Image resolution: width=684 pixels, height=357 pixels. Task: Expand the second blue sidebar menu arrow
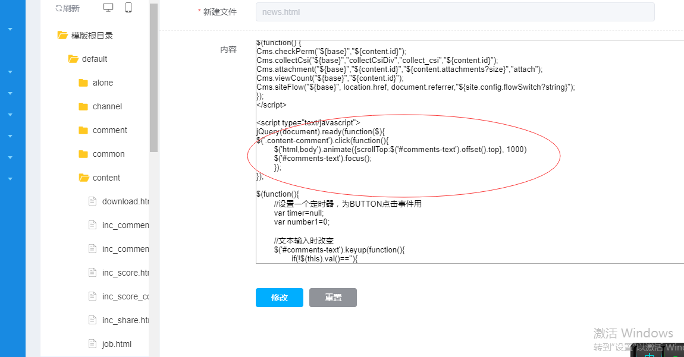point(10,72)
